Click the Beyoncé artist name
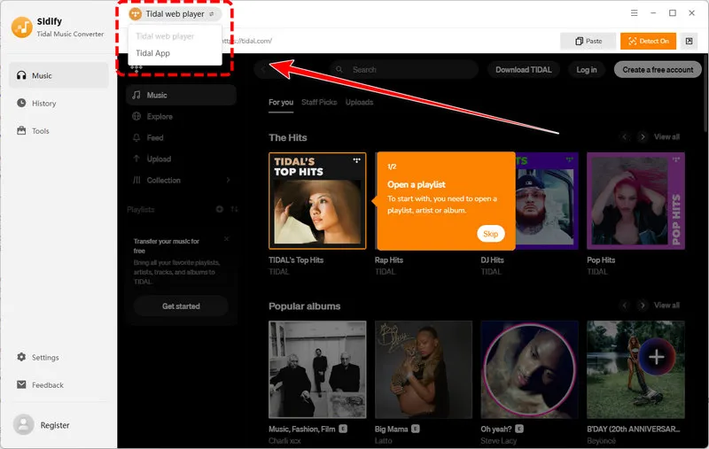The image size is (709, 449). pyautogui.click(x=602, y=440)
